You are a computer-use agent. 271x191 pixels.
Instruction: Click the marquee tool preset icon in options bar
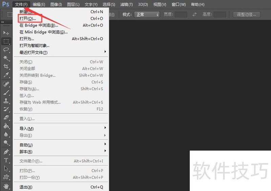click(x=10, y=14)
